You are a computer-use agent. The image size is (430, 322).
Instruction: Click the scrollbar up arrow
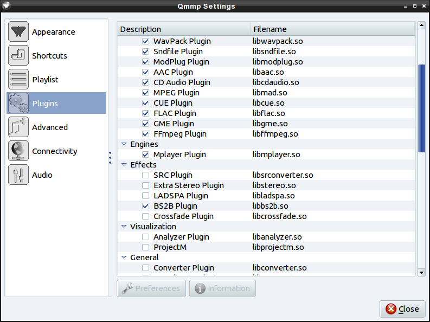pos(421,25)
